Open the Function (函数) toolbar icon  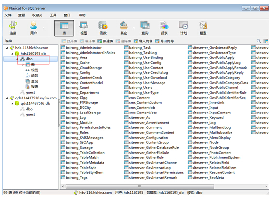pyautogui.click(x=103, y=28)
